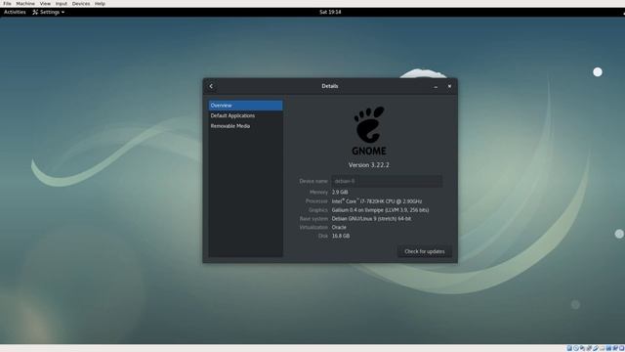Click the Intel Core i7-7820HK processor text
The image size is (625, 352).
377,201
